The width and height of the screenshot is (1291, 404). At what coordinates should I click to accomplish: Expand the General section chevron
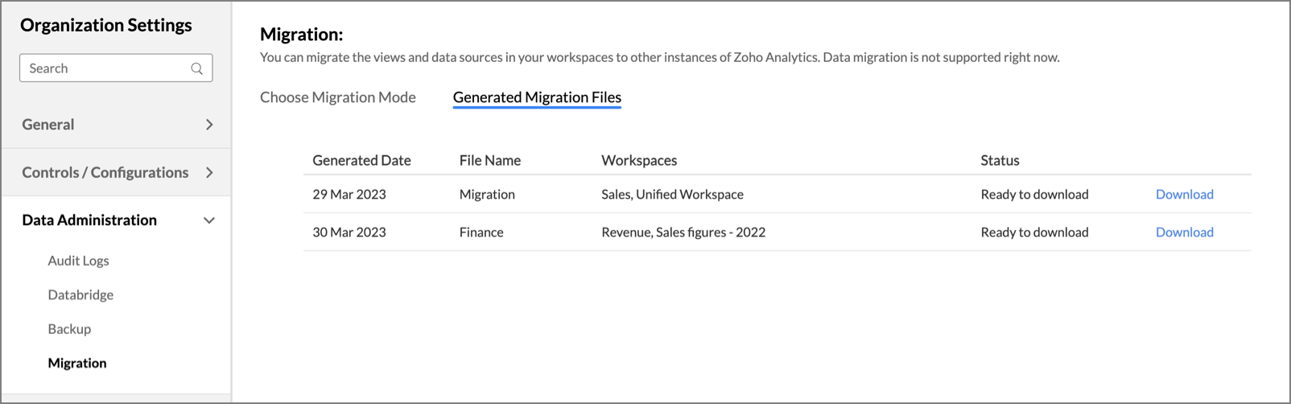pyautogui.click(x=209, y=125)
